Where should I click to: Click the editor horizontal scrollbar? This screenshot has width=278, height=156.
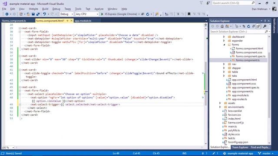click(109, 147)
